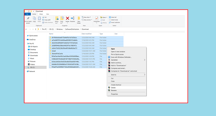This screenshot has width=216, height=116.
Task: Sort by the Name column header
Action: click(x=51, y=34)
